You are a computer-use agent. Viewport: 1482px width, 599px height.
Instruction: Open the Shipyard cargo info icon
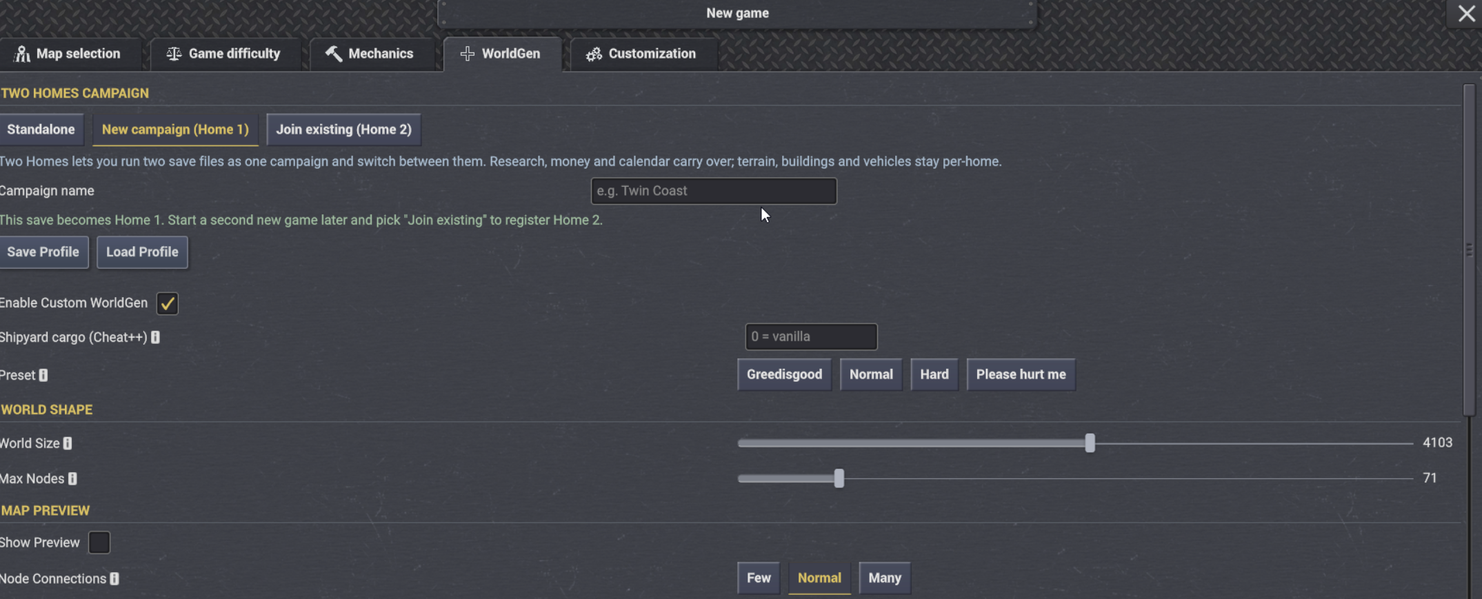(x=155, y=337)
